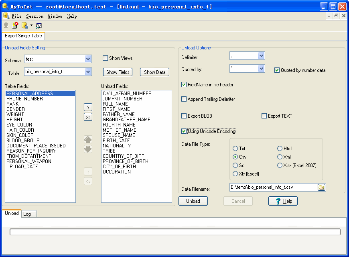349x257 pixels.
Task: Click the remove single field < button
Action: pos(88,171)
